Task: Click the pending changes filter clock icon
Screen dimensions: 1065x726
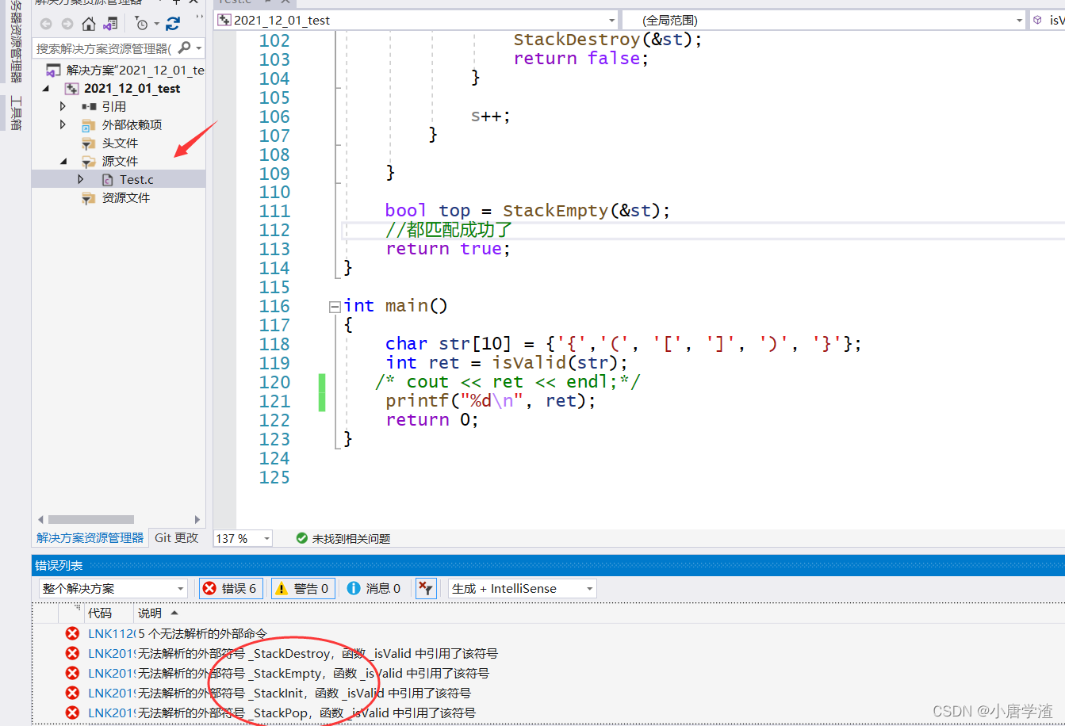Action: click(x=141, y=24)
